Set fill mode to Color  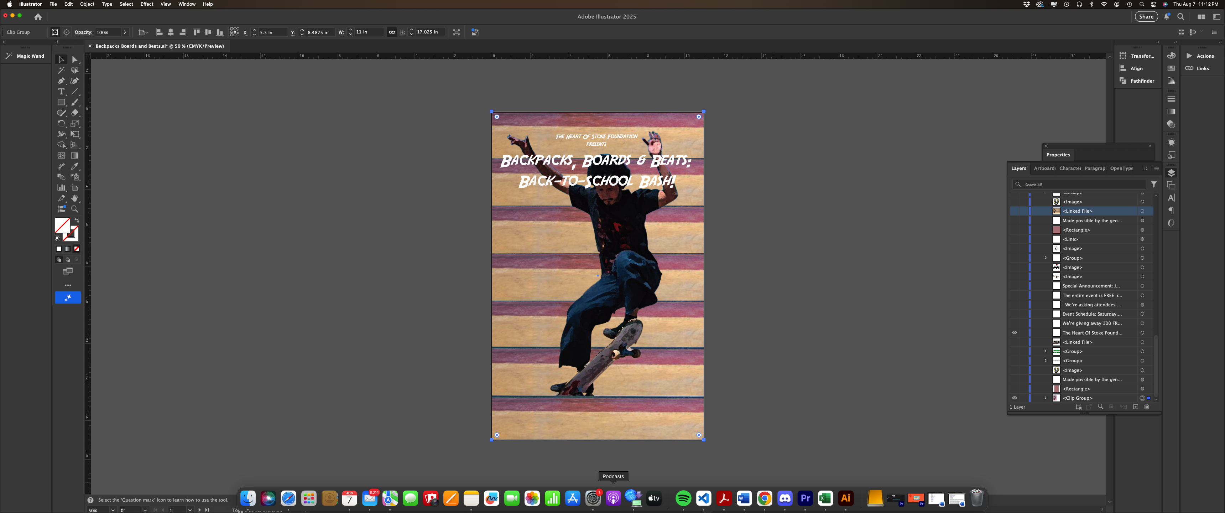pos(59,249)
